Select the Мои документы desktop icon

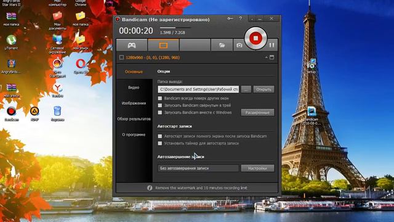coord(57,21)
